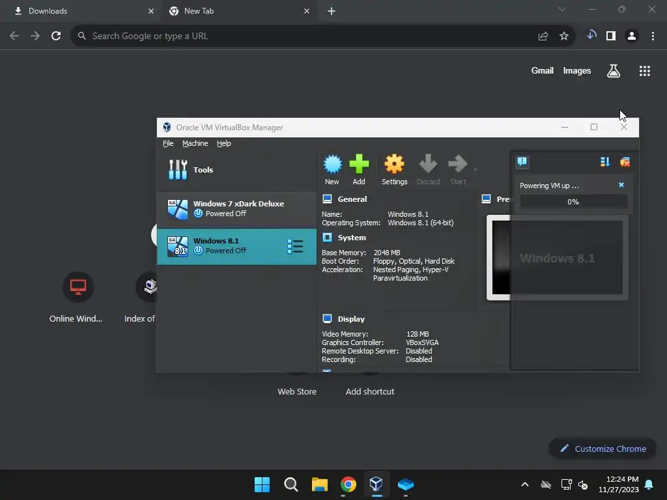
Task: Open Chrome profile avatar icon
Action: click(632, 36)
